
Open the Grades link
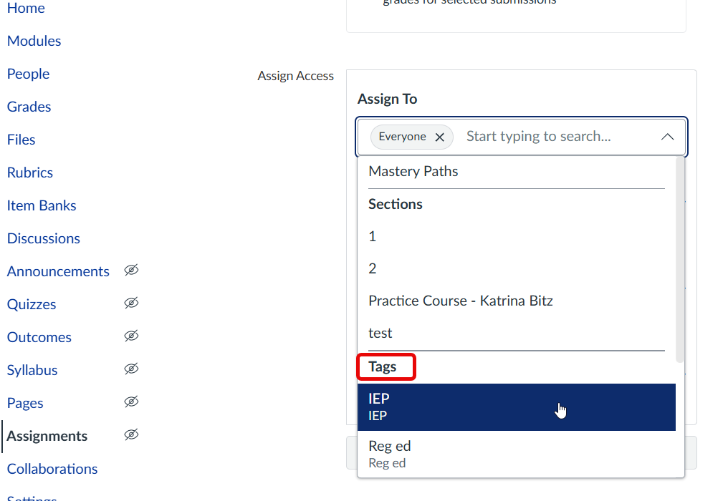29,107
